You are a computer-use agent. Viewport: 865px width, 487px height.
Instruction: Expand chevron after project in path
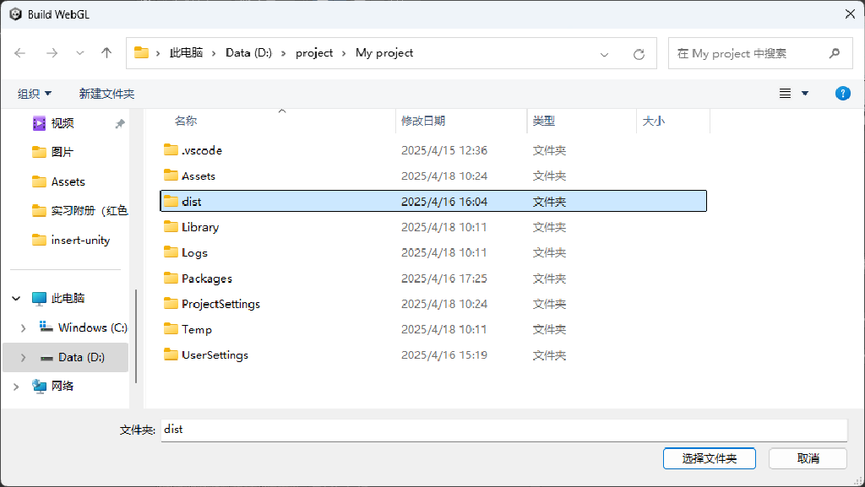tap(344, 53)
